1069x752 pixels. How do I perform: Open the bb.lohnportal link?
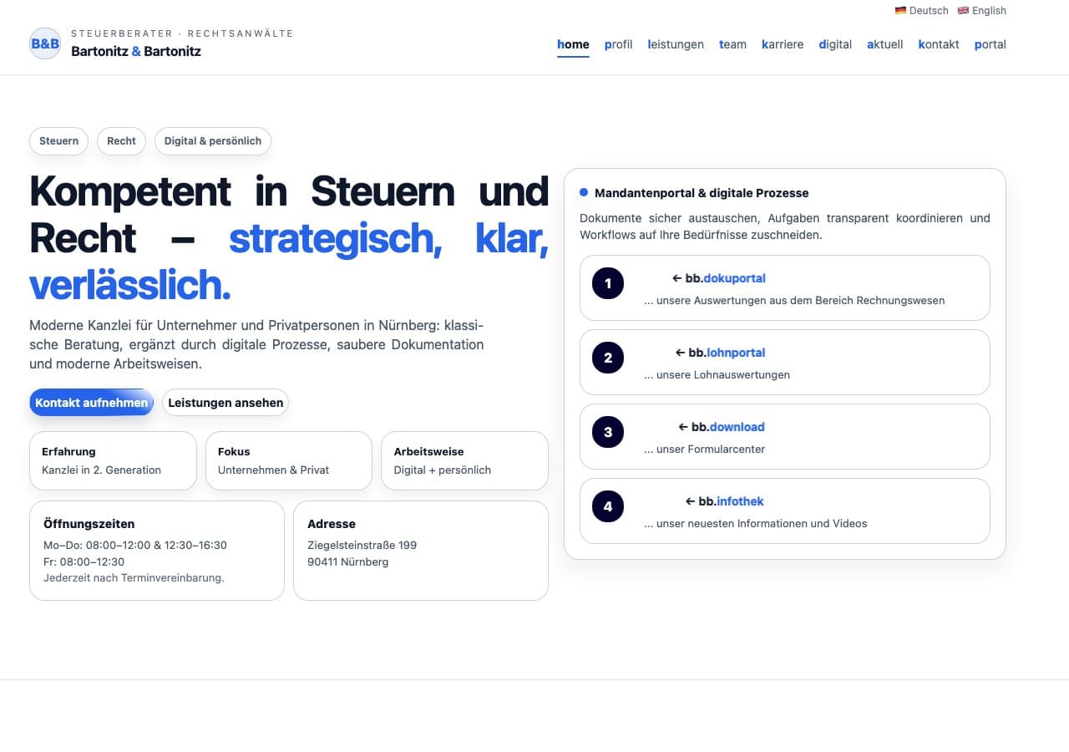727,353
